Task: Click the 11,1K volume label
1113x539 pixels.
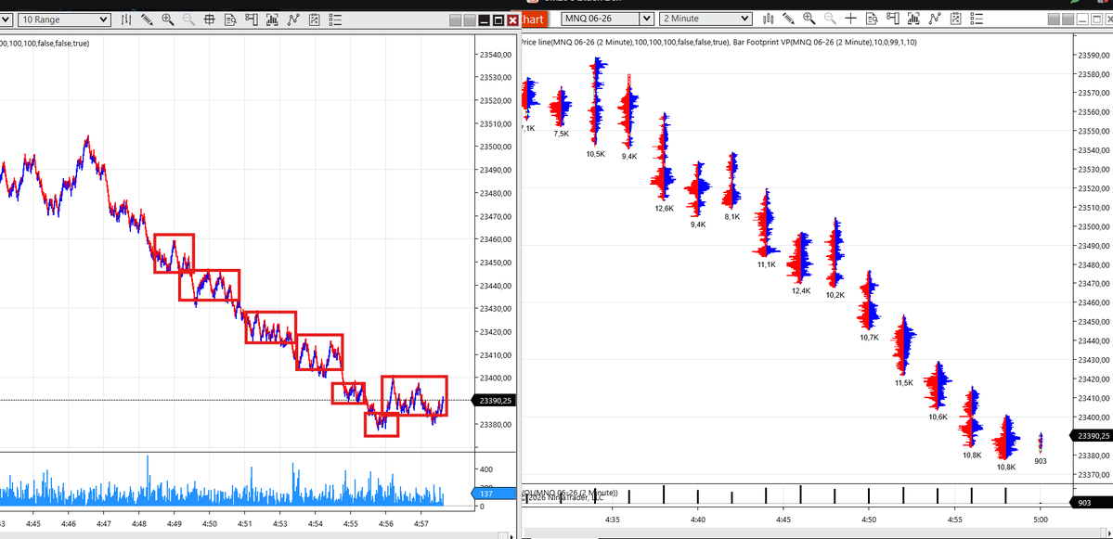Action: [x=767, y=264]
